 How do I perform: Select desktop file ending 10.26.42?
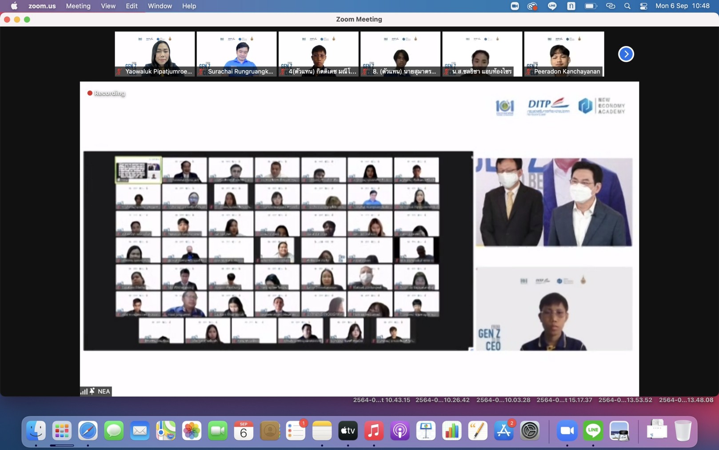442,400
